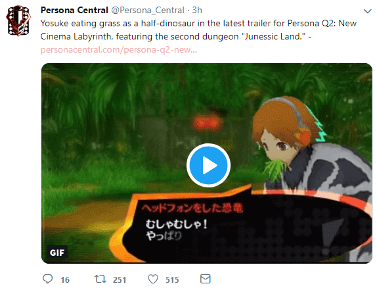This screenshot has height=290, width=377.
Task: View the 515 likes count
Action: coord(172,280)
